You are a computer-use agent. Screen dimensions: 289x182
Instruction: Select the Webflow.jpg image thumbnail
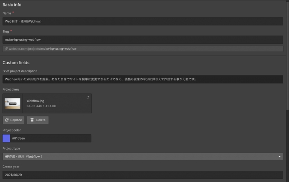coord(13,103)
